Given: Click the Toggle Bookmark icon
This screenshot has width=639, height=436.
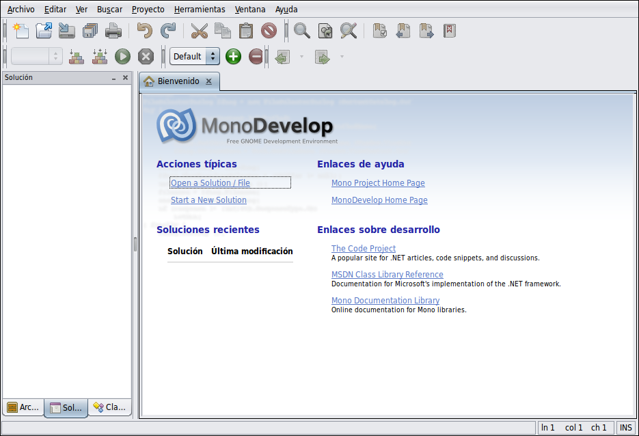Looking at the screenshot, I should 380,31.
